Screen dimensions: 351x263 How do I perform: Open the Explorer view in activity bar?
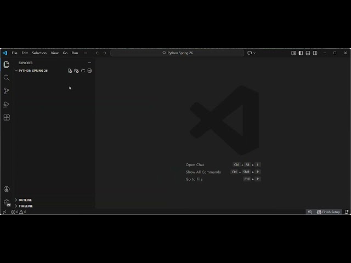click(7, 65)
